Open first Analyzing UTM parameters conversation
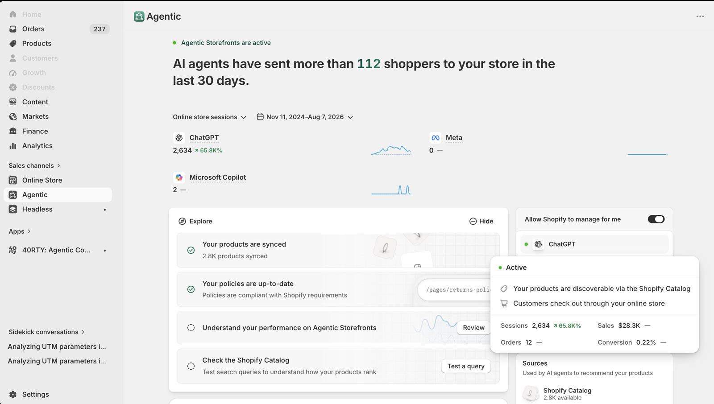The height and width of the screenshot is (404, 714). (x=57, y=346)
